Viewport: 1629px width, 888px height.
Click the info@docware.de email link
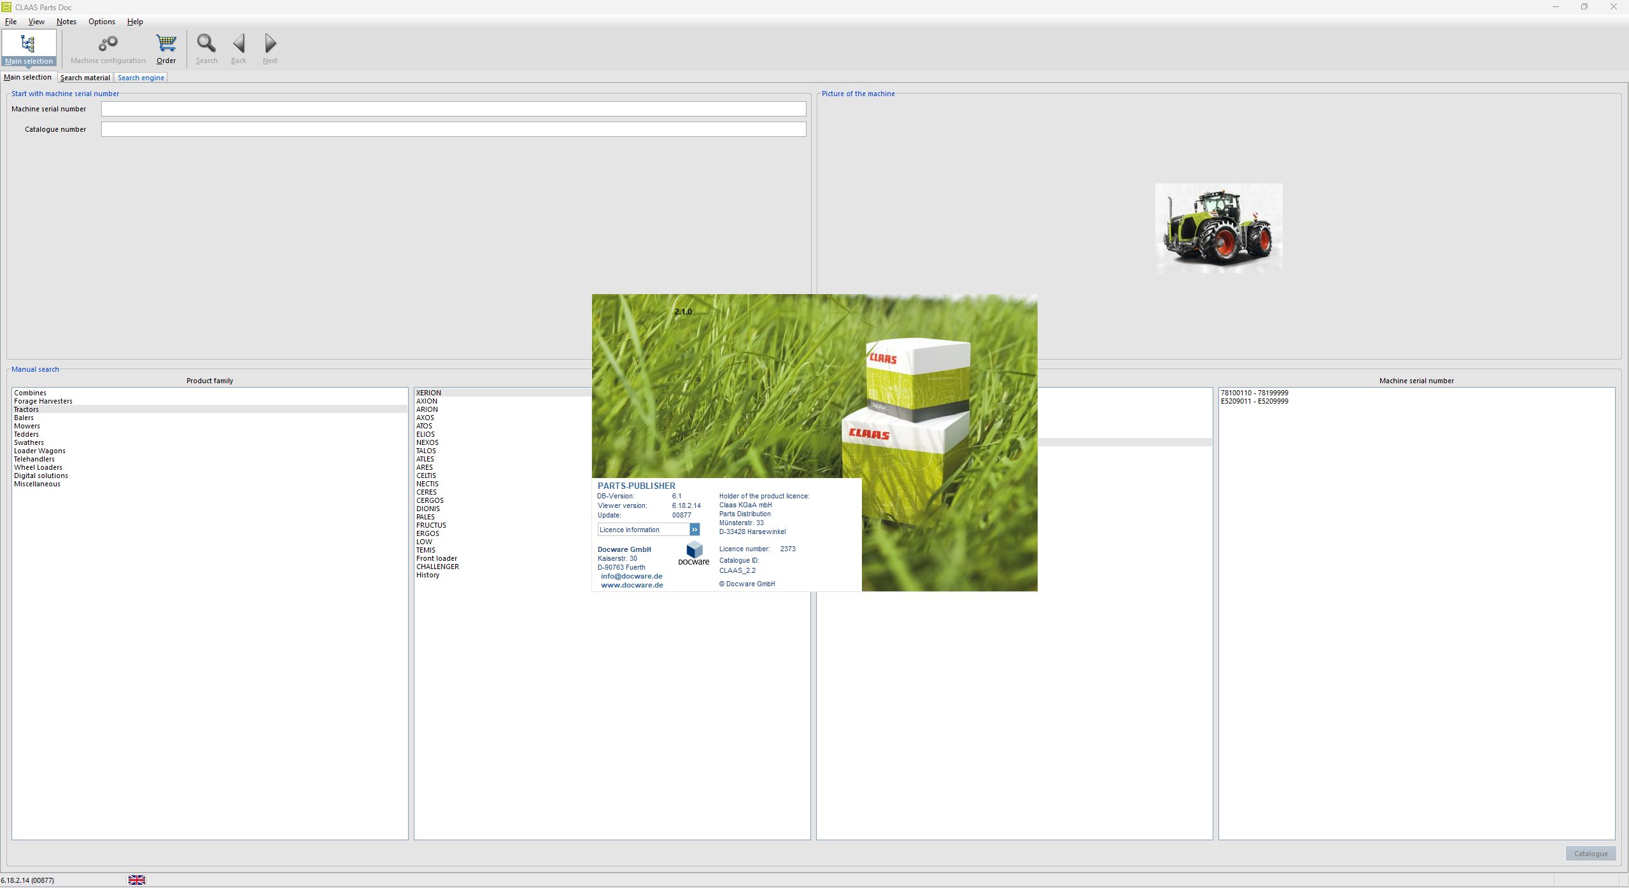[631, 576]
